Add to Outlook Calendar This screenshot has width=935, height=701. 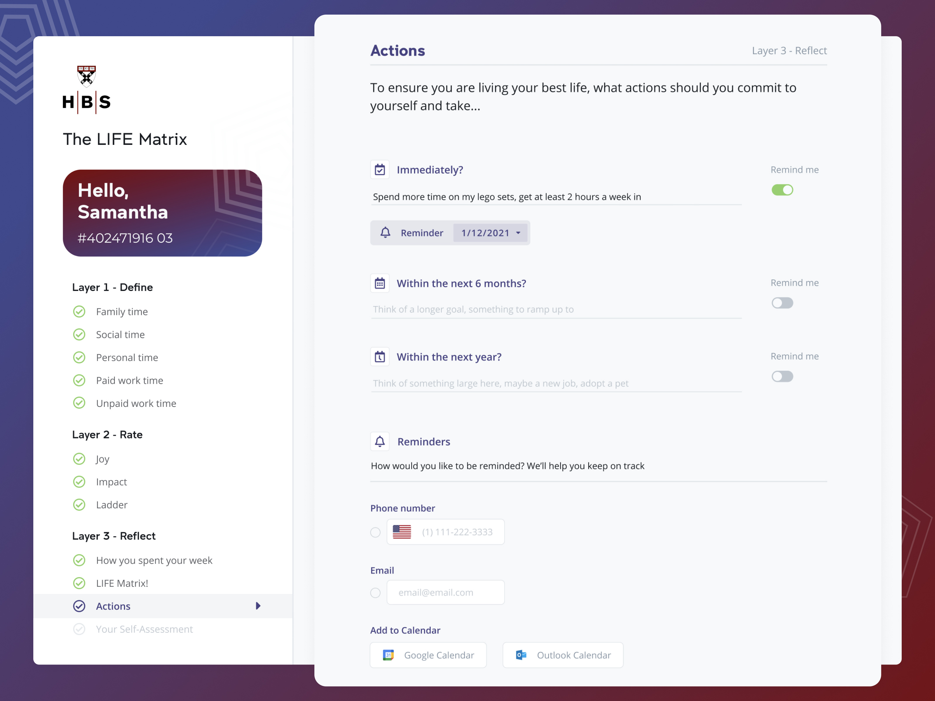coord(562,655)
